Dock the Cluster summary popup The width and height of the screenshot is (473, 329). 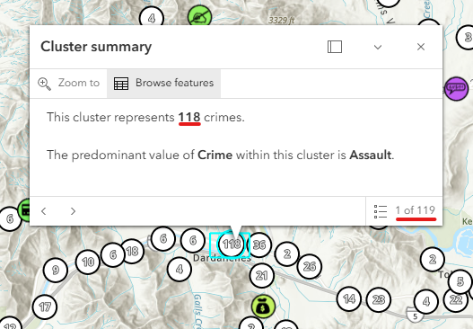point(335,47)
